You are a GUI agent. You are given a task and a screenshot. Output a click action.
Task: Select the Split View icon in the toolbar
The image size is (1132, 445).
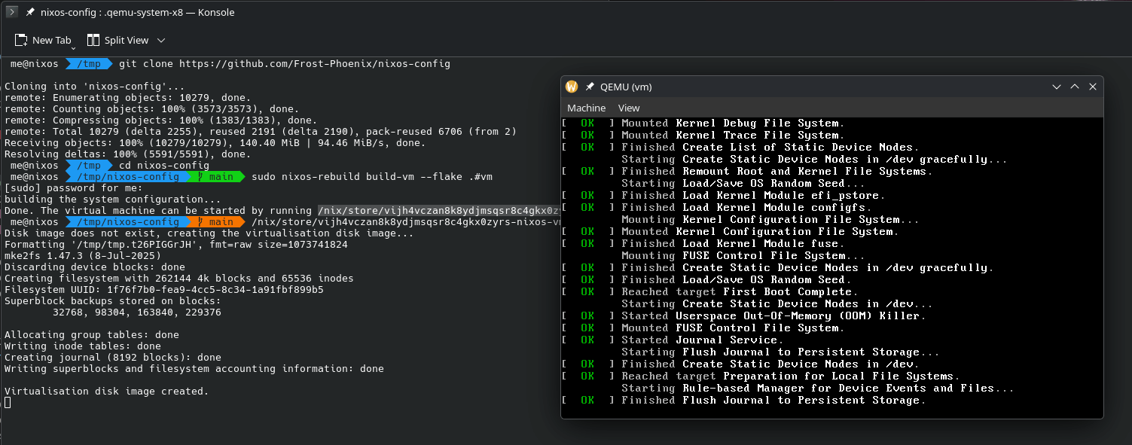93,39
